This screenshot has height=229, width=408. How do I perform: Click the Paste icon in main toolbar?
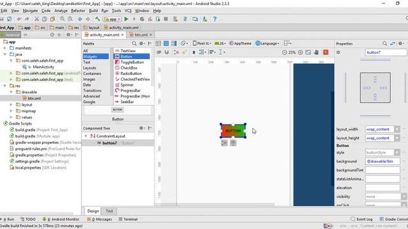click(53, 19)
